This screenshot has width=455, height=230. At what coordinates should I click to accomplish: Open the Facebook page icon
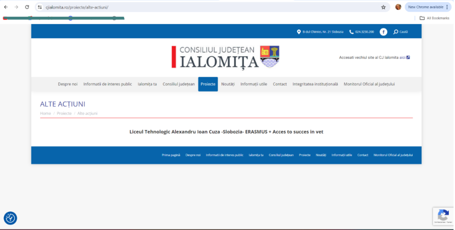click(383, 32)
